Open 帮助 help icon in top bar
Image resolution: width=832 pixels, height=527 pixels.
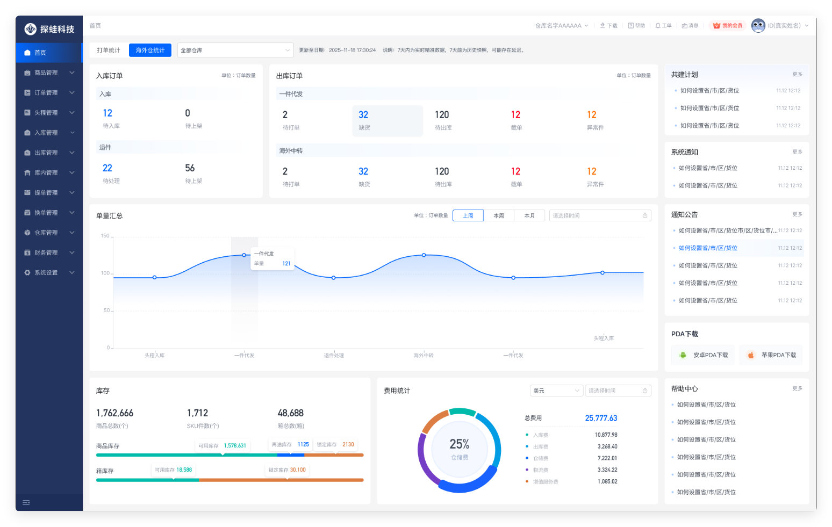coord(631,26)
